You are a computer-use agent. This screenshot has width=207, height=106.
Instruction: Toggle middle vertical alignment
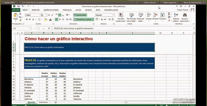pyautogui.click(x=60, y=15)
